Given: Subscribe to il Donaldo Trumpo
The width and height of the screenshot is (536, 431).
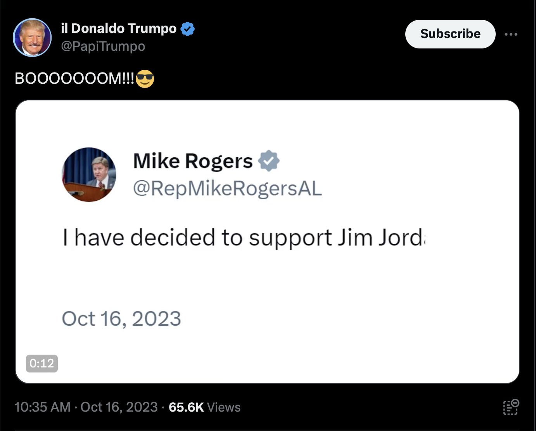Looking at the screenshot, I should coord(450,34).
